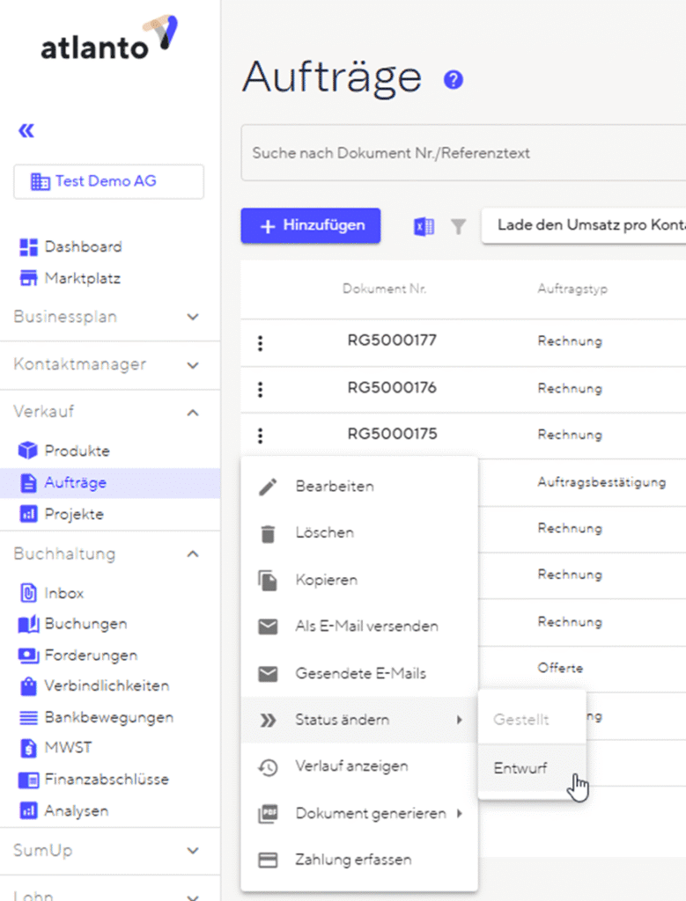Viewport: 686px width, 901px height.
Task: Open three-dot menu for RG5000177
Action: [260, 342]
